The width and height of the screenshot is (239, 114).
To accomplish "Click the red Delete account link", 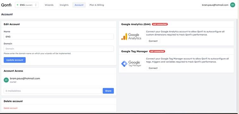I will pos(10,108).
